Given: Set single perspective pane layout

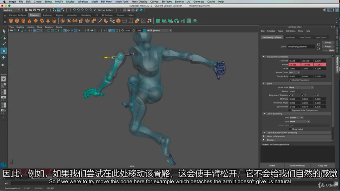Looking at the screenshot, I should click(x=4, y=79).
